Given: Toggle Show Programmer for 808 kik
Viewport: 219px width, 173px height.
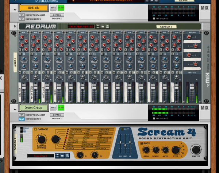Looking at the screenshot, I should tap(22, 15).
